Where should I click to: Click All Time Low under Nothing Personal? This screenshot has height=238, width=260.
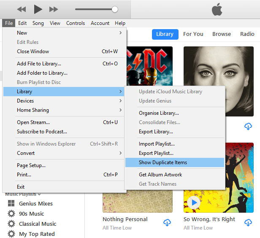117,228
